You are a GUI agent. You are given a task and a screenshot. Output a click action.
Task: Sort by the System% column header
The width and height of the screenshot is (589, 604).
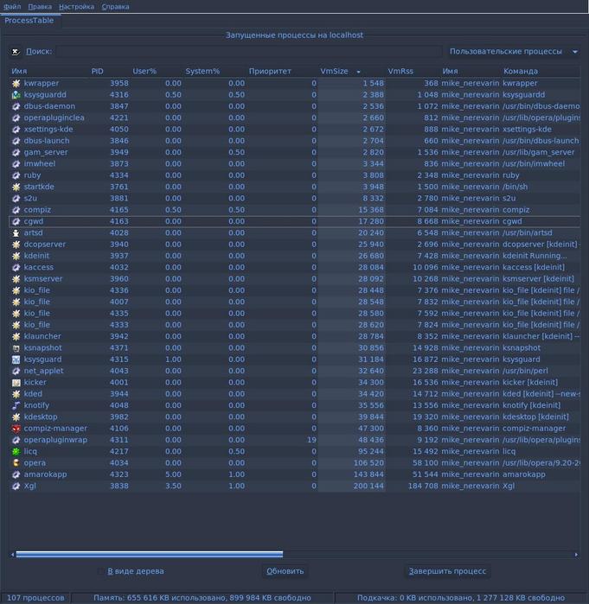[x=214, y=71]
